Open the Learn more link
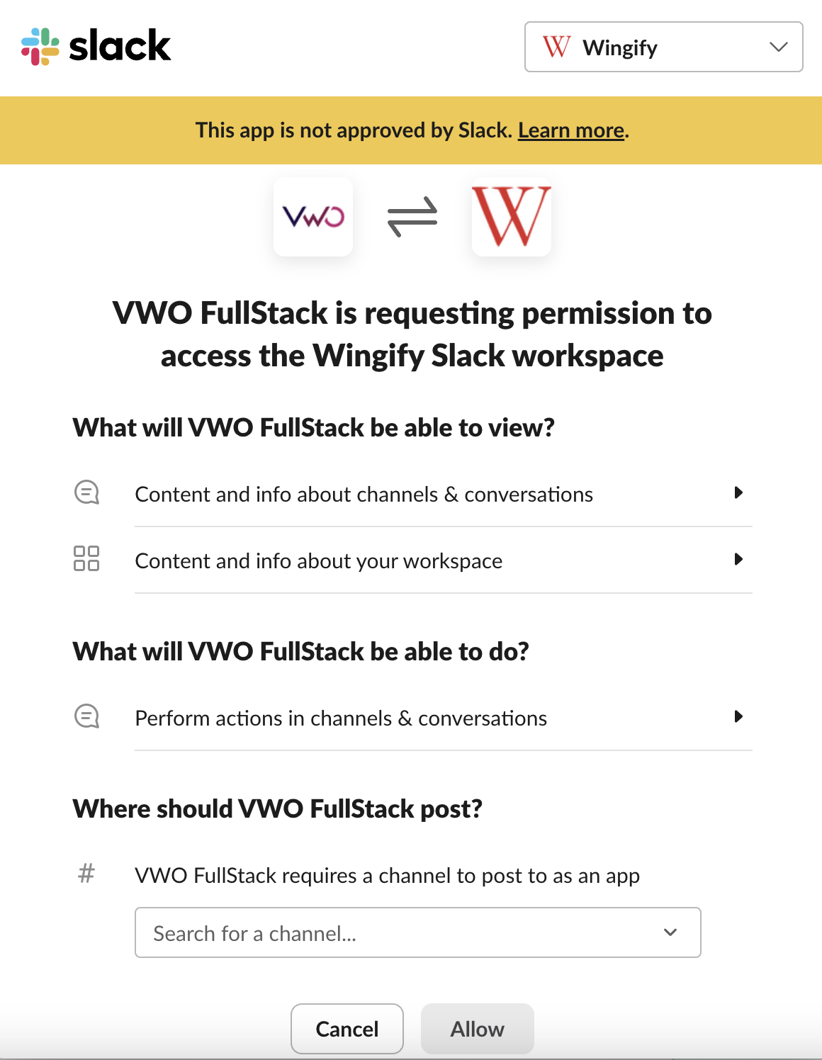This screenshot has width=822, height=1060. coord(571,130)
